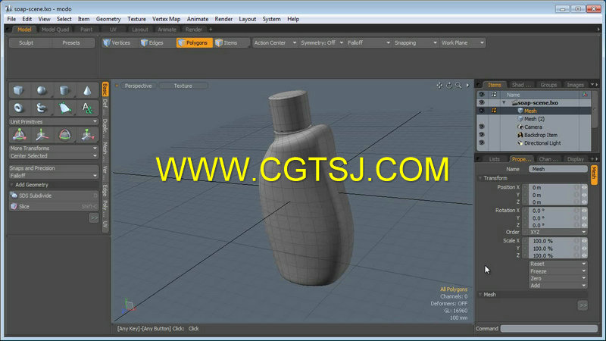606x341 pixels.
Task: Select the Pen polygon drawing tool
Action: [x=64, y=108]
